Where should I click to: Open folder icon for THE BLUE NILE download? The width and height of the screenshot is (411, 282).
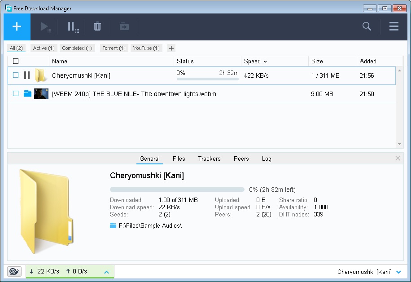[27, 94]
